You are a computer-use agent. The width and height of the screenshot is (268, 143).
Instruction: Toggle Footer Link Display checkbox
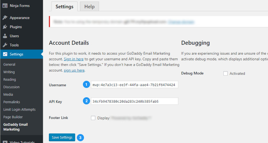pos(93,118)
